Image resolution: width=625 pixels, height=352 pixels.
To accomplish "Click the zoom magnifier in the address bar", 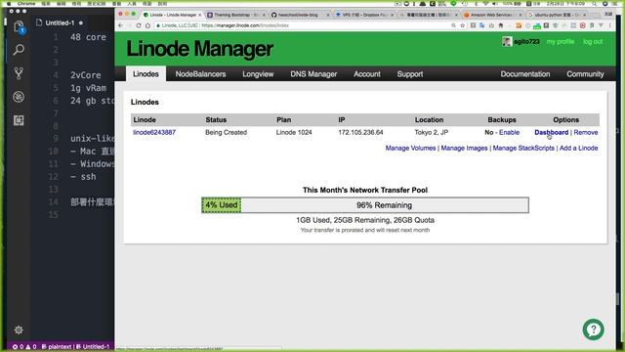I will 453,25.
